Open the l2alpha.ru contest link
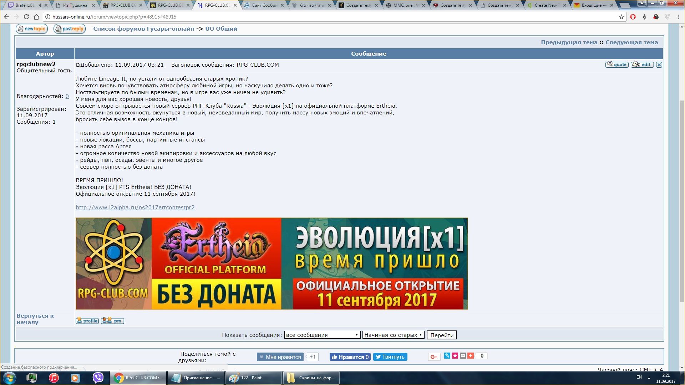Image resolution: width=685 pixels, height=385 pixels. pos(135,207)
